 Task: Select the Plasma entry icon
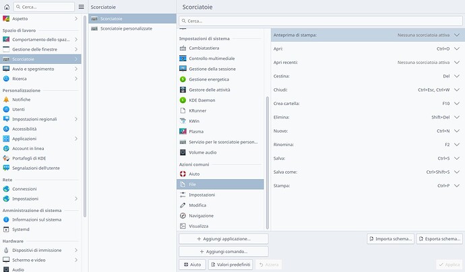tap(183, 131)
